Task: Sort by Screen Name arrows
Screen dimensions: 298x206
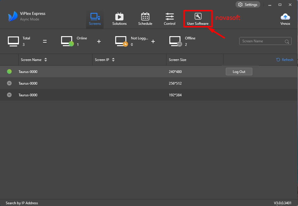Action: point(46,60)
